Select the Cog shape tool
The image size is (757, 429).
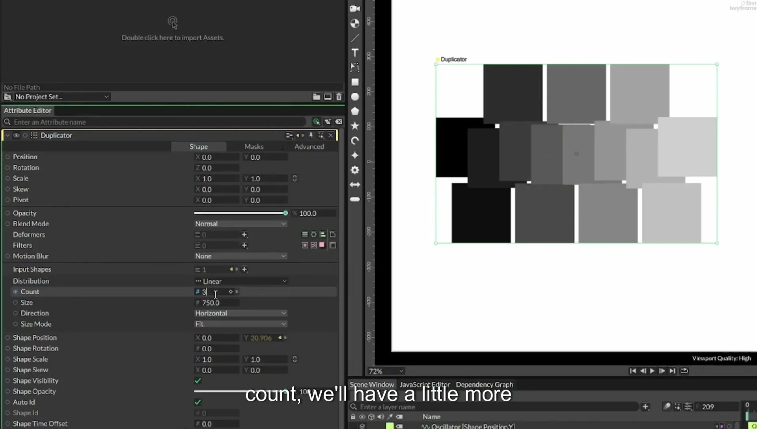tap(355, 170)
